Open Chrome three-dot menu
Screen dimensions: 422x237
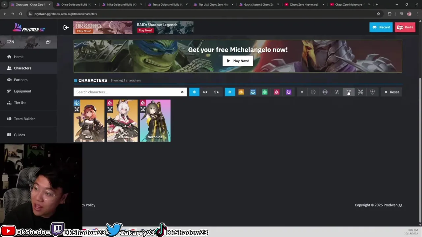[417, 14]
